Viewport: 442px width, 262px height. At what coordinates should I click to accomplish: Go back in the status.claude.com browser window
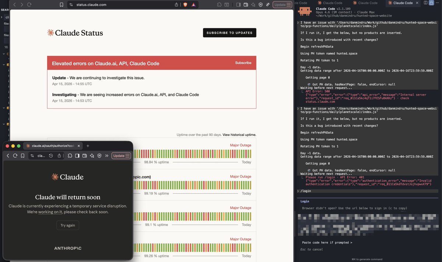tap(15, 4)
